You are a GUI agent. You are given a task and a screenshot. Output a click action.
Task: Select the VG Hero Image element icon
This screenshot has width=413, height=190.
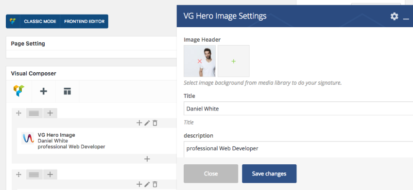(28, 138)
